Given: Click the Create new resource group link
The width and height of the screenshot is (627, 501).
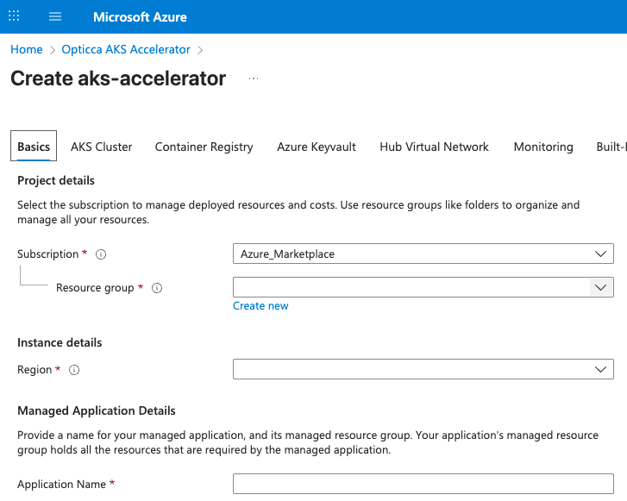Looking at the screenshot, I should 260,306.
